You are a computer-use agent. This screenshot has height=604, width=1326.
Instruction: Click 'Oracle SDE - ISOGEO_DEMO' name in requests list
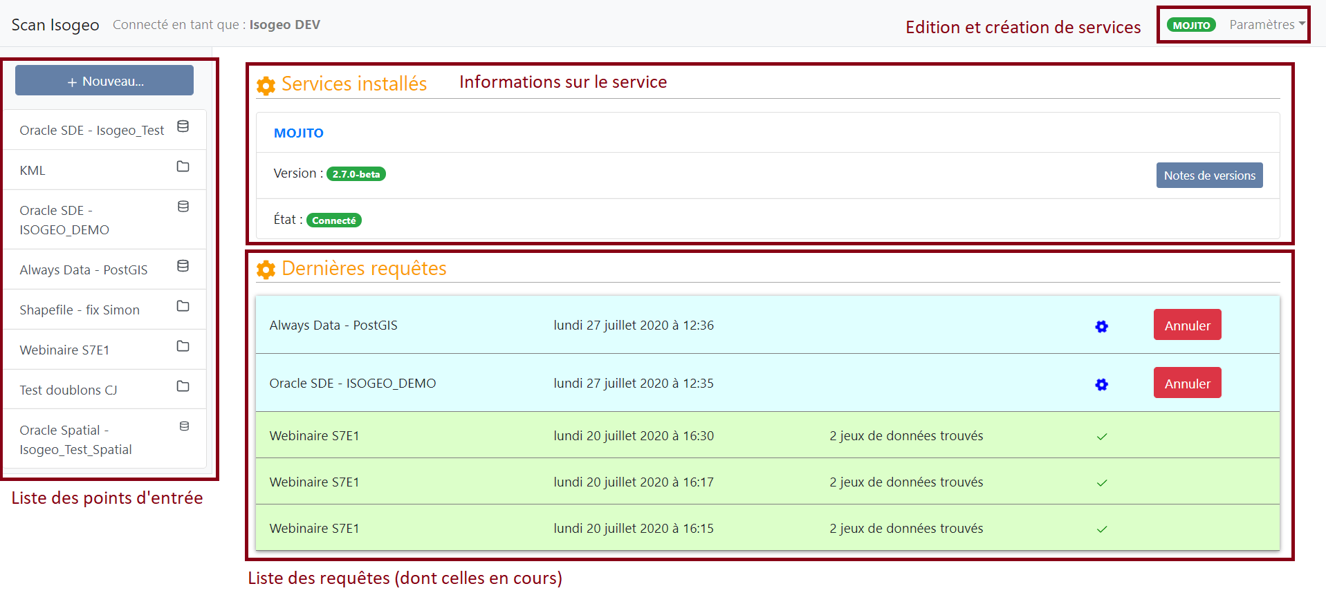[353, 384]
